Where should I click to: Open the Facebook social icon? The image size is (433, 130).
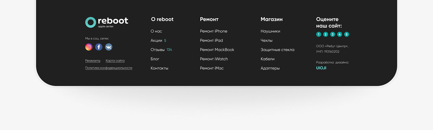(99, 47)
